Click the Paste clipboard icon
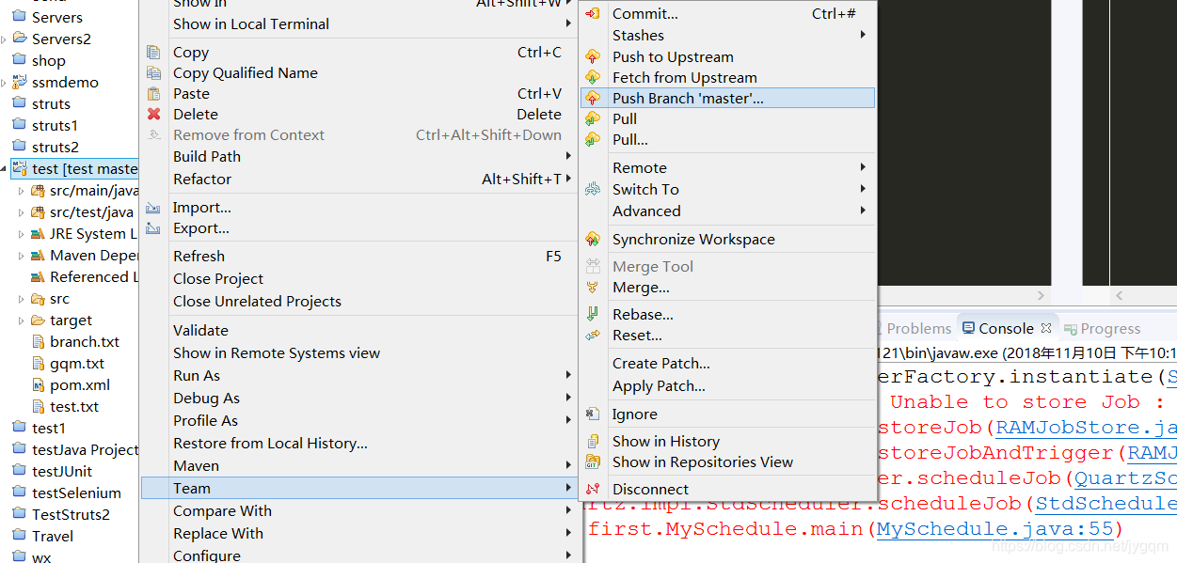Image resolution: width=1177 pixels, height=563 pixels. click(x=154, y=93)
